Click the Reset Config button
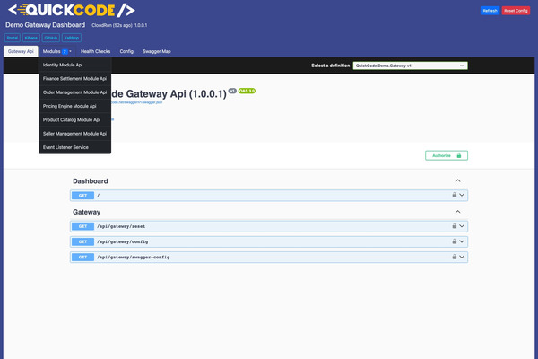The width and height of the screenshot is (538, 359). click(516, 11)
